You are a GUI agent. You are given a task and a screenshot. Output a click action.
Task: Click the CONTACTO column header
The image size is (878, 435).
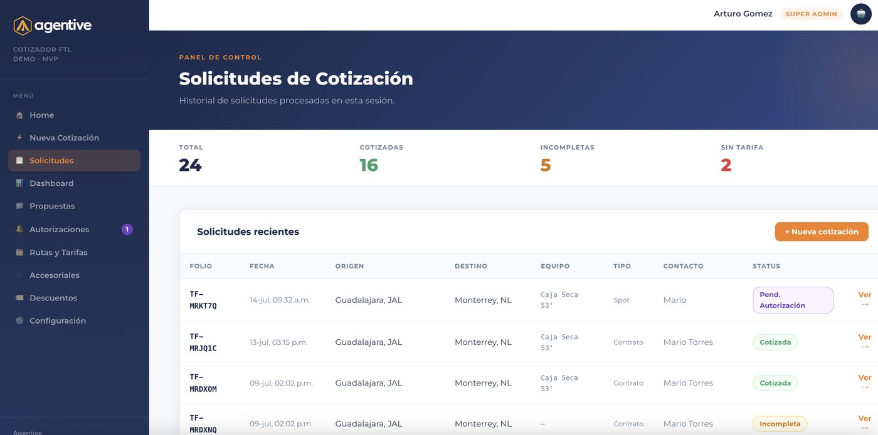tap(683, 266)
